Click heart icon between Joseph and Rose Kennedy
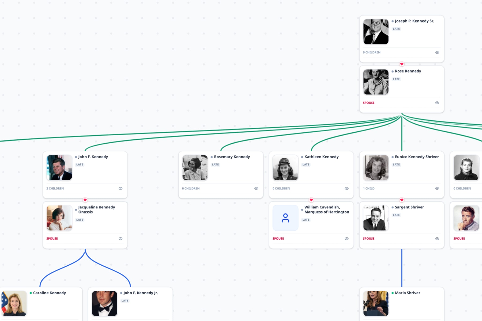The height and width of the screenshot is (321, 482). point(402,64)
